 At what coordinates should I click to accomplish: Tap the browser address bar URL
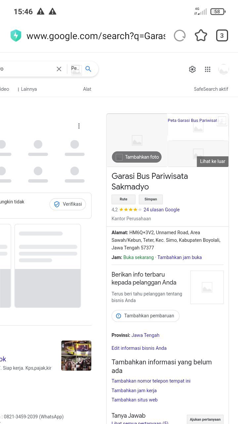[96, 36]
